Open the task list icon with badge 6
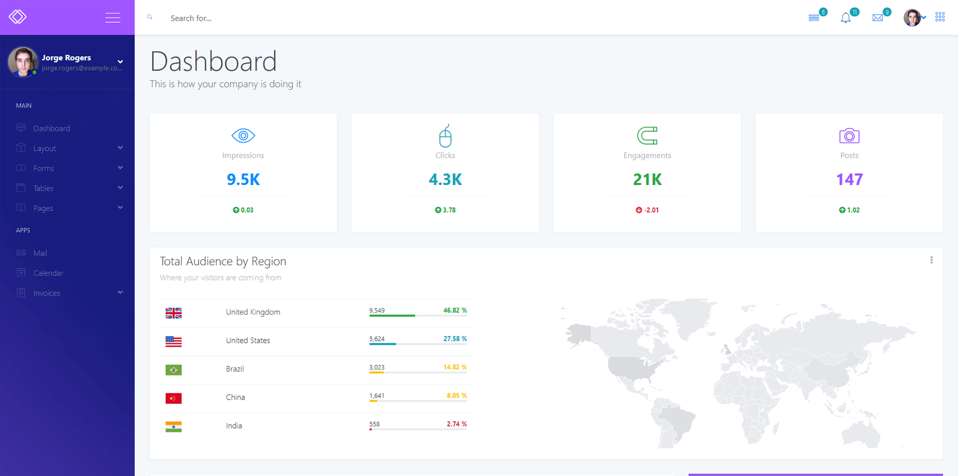Viewport: 958px width, 476px height. pyautogui.click(x=814, y=18)
